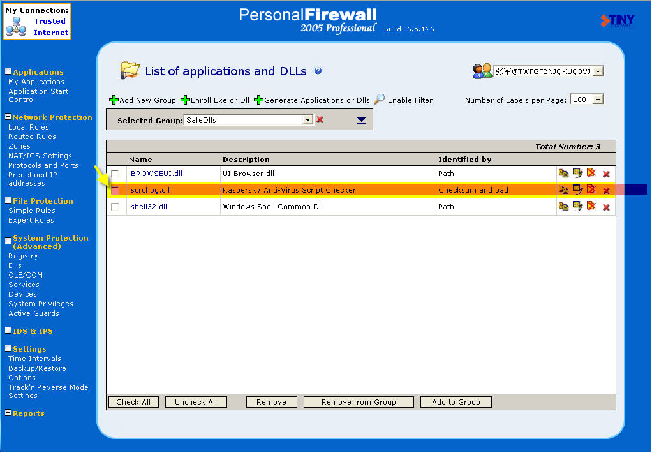Tick the BROWSEUI.dll checkbox
652x453 pixels.
[115, 174]
